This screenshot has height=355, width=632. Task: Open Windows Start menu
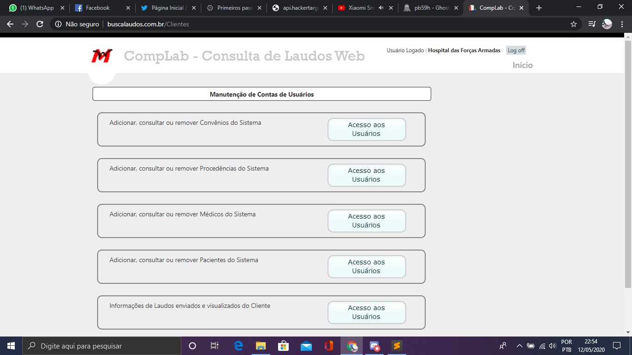(11, 346)
